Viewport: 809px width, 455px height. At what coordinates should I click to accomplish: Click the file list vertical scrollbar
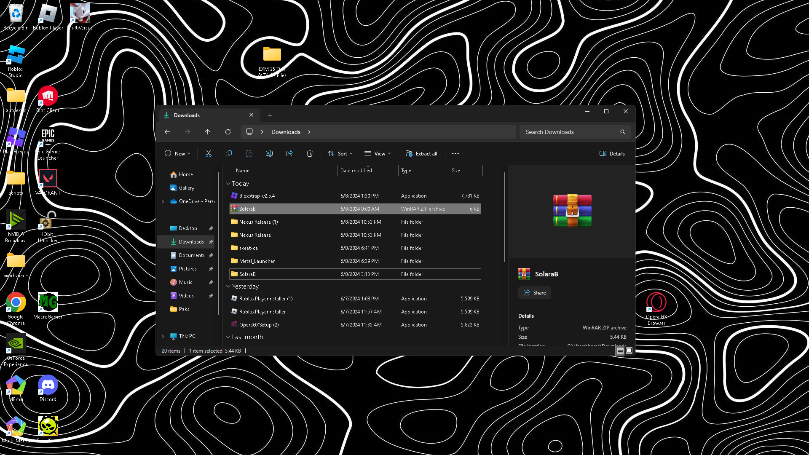coord(504,217)
